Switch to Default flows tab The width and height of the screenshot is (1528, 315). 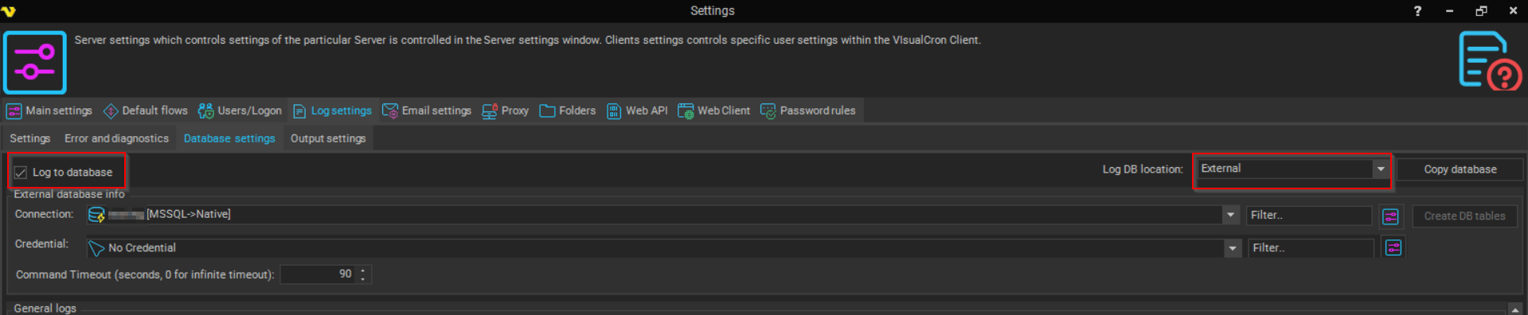tap(146, 111)
